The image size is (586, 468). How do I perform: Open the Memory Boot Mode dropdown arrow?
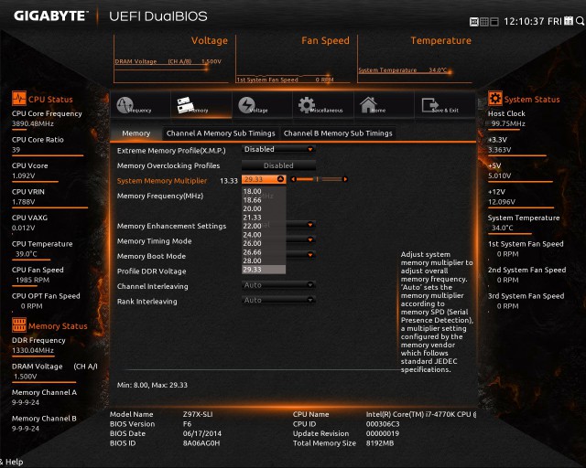tap(310, 255)
